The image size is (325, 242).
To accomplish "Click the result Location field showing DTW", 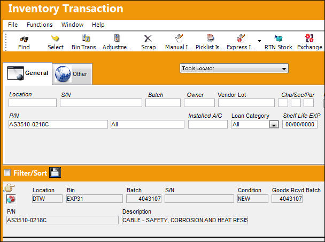I will pos(47,199).
